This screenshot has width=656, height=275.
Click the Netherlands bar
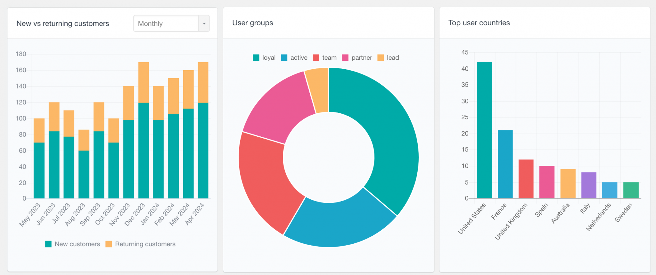pos(610,190)
